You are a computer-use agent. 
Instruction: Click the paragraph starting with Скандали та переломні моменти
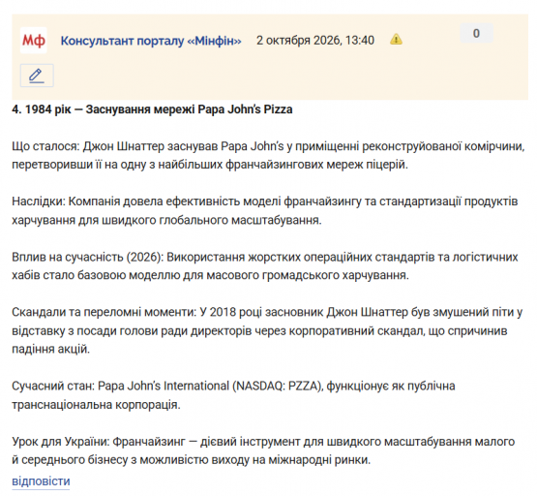tap(267, 330)
